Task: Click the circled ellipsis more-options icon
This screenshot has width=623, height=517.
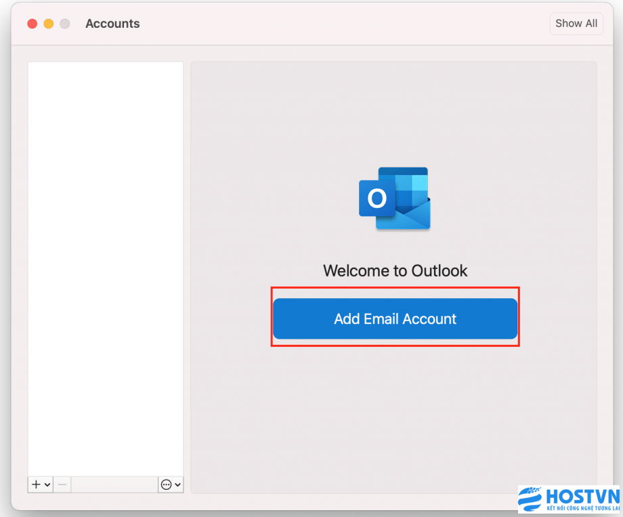Action: pyautogui.click(x=166, y=484)
